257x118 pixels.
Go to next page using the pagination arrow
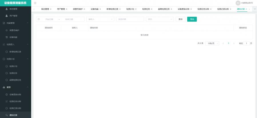(x=234, y=43)
